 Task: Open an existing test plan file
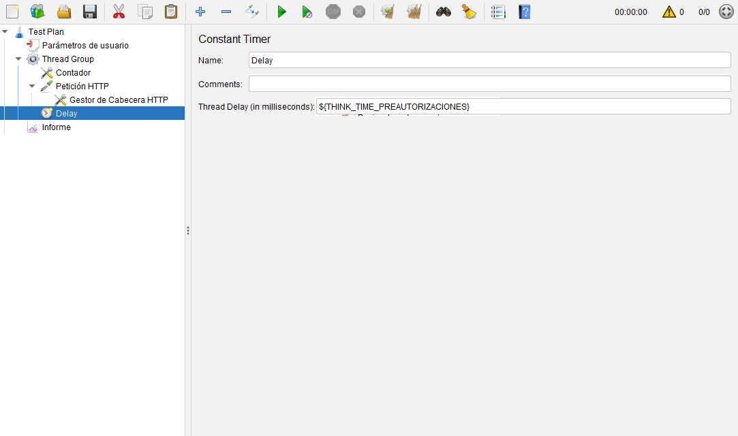coord(63,12)
